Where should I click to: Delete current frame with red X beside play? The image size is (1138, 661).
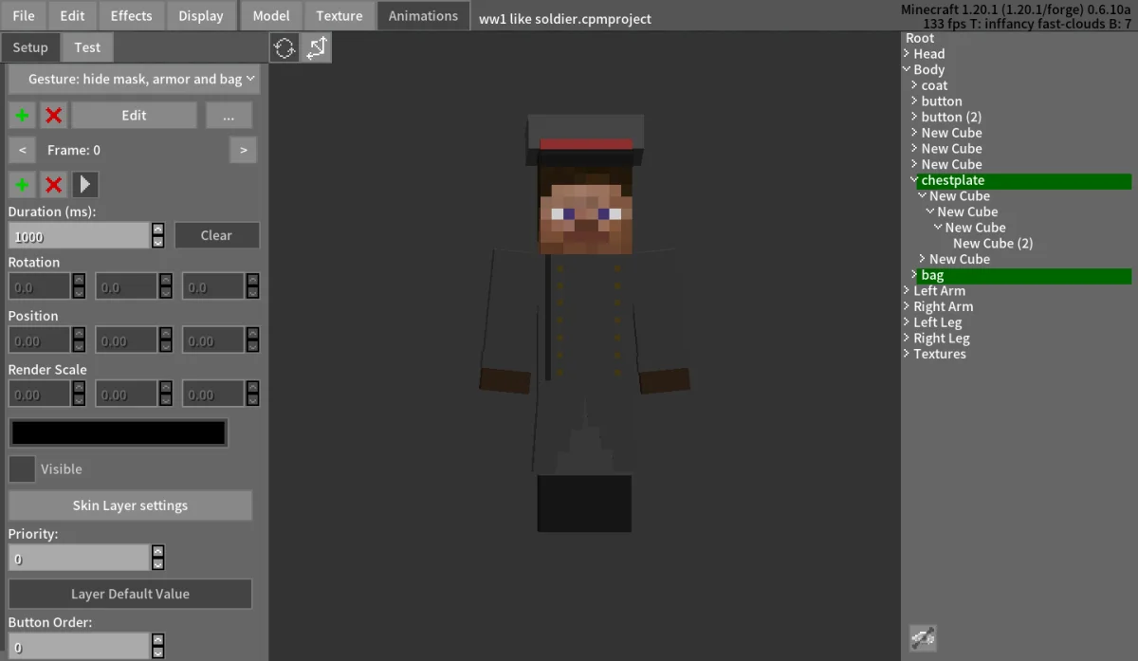54,185
